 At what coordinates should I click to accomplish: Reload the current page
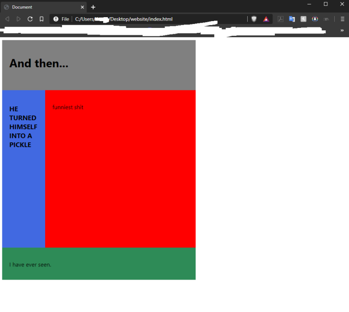tap(30, 19)
